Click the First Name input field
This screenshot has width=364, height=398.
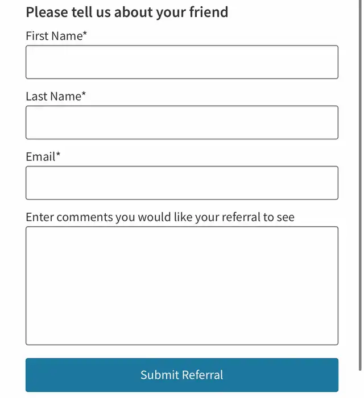coord(182,62)
